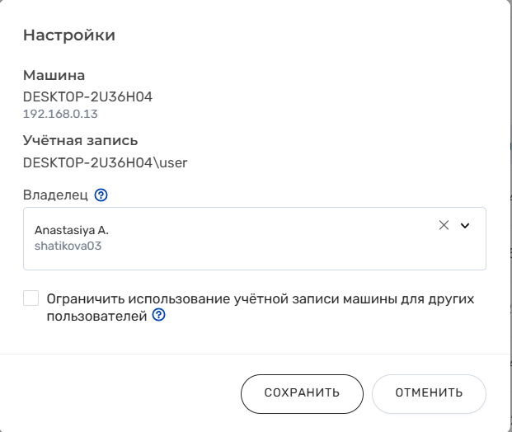Click the account name DESKTOP-2U36H04\user
512x432 pixels.
pyautogui.click(x=106, y=162)
